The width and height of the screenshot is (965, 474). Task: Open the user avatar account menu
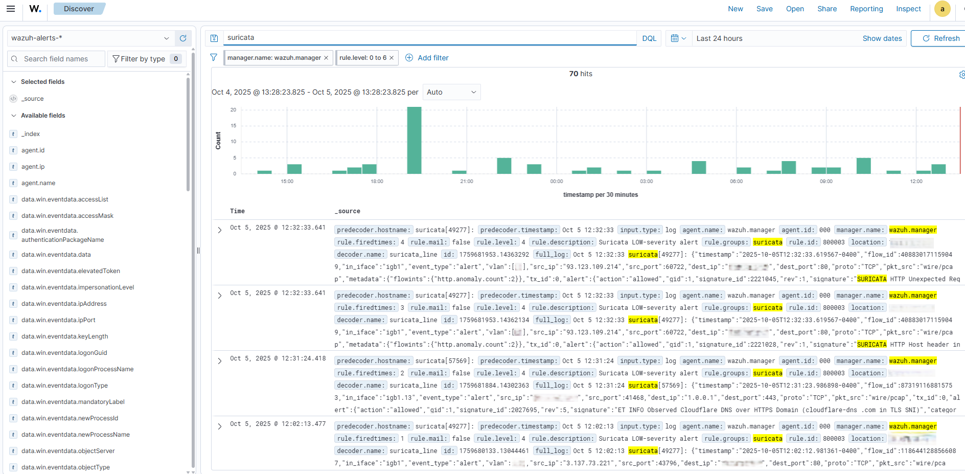click(942, 9)
